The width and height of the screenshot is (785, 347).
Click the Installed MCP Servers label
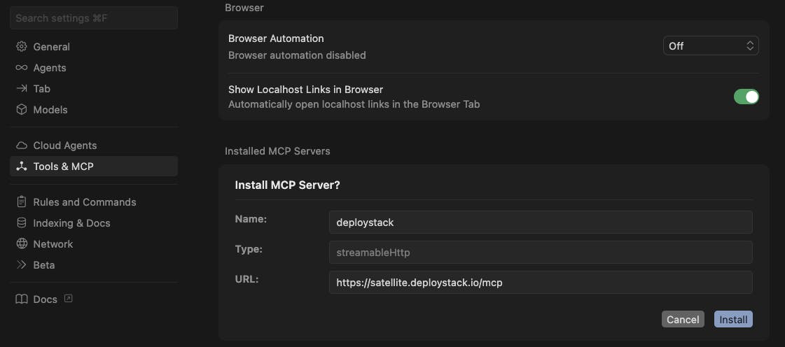click(277, 151)
